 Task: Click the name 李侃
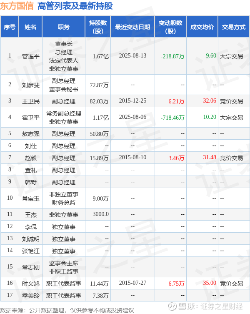pyautogui.click(x=30, y=227)
